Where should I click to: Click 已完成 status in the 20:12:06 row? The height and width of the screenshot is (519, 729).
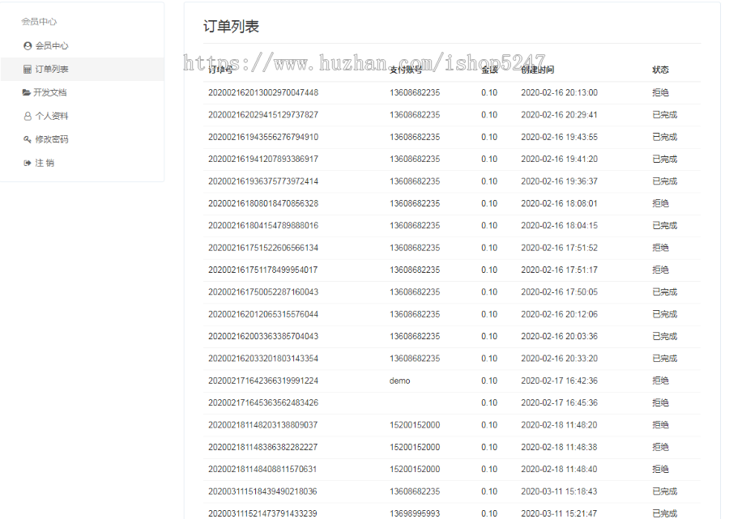pyautogui.click(x=665, y=314)
